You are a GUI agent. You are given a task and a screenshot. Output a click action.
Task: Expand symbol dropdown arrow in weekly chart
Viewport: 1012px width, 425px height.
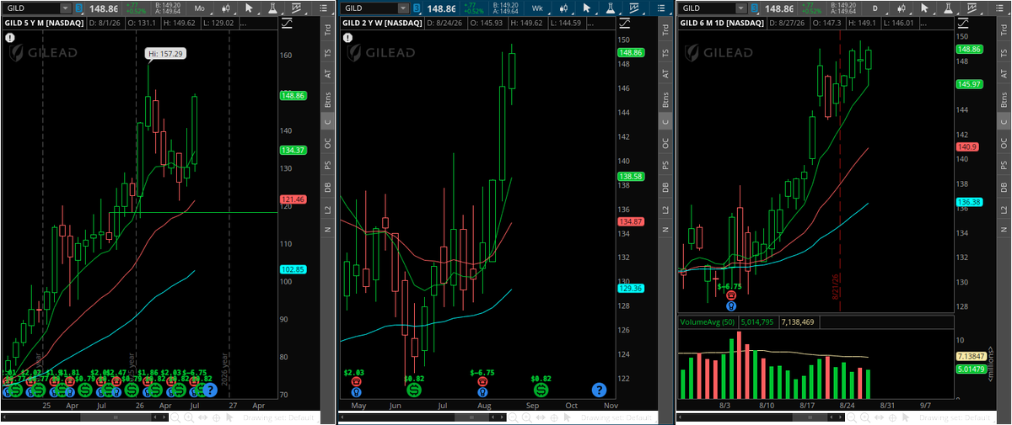click(403, 8)
